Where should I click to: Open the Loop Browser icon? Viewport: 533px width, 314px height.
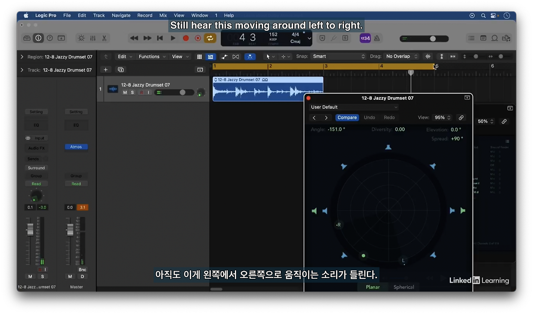tap(495, 38)
